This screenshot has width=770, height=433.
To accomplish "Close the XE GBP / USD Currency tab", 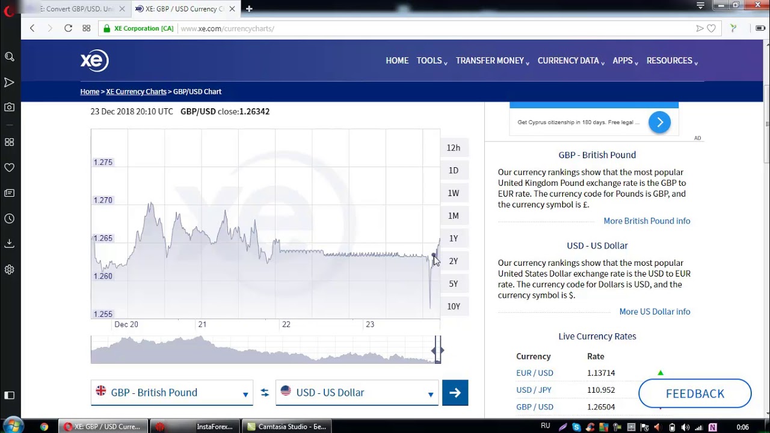I will (232, 9).
